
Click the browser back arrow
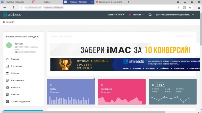pos(5,8)
